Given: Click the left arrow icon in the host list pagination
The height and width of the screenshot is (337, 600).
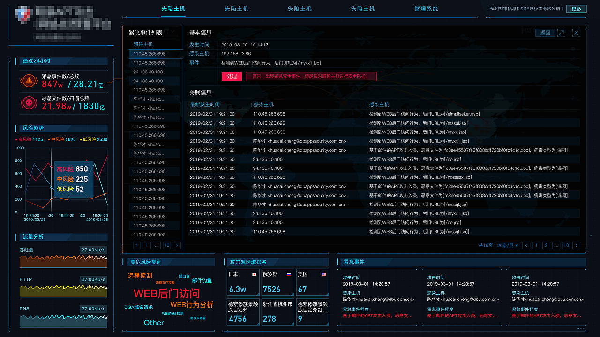Looking at the screenshot, I should point(136,245).
